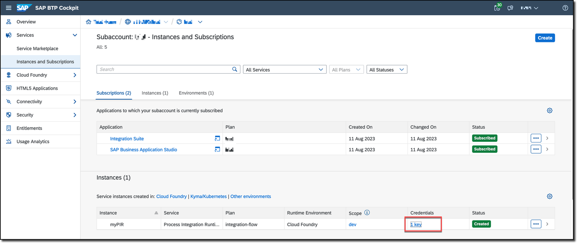Open the SAP Business Application Studio link
Image resolution: width=577 pixels, height=243 pixels.
pos(143,149)
